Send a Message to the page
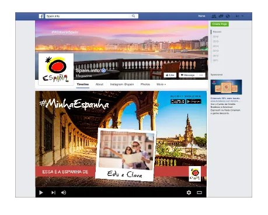The height and width of the screenshot is (215, 268). 188,75
